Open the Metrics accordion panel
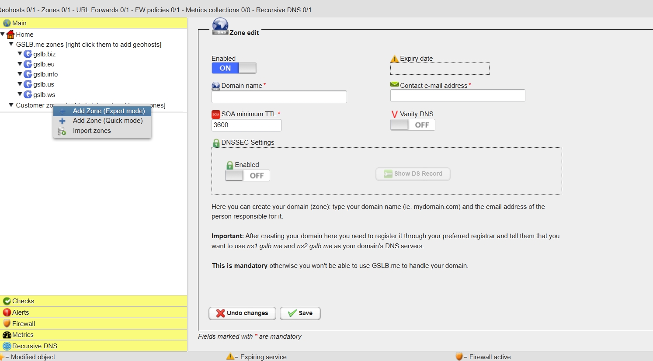This screenshot has height=361, width=653. coord(94,335)
